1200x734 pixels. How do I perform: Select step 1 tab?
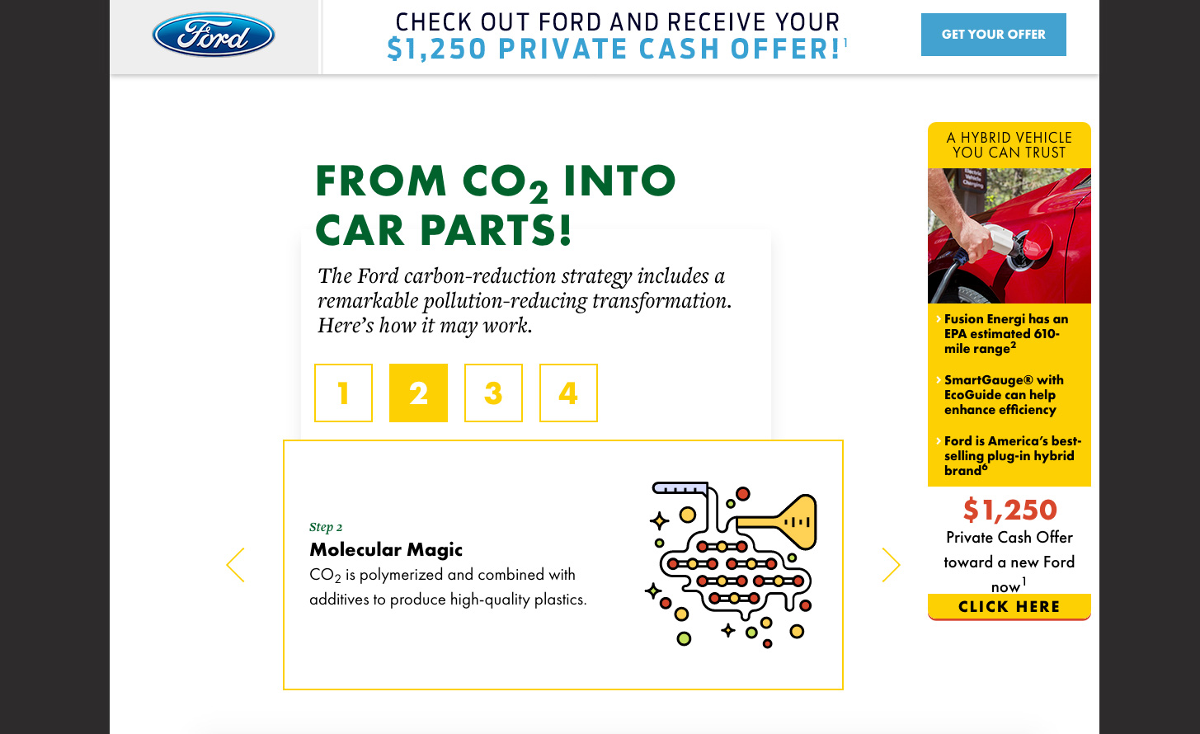click(x=343, y=393)
